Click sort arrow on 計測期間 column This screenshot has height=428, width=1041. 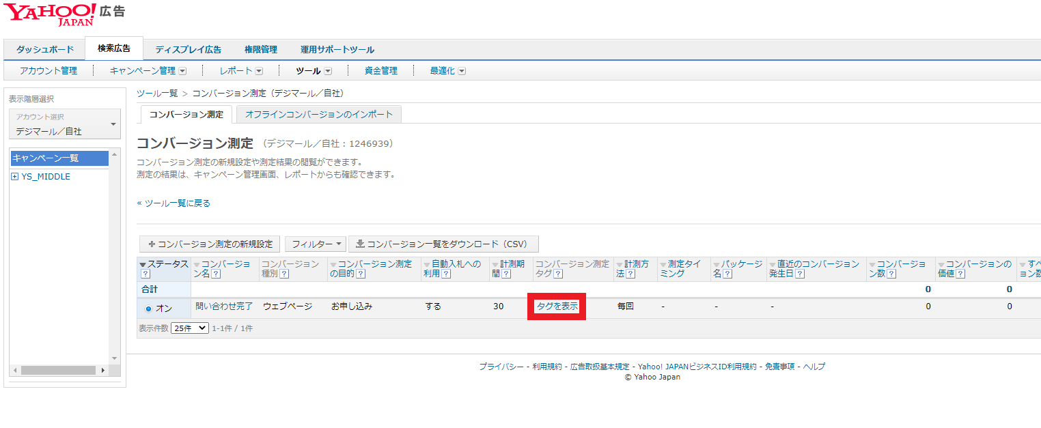[495, 265]
